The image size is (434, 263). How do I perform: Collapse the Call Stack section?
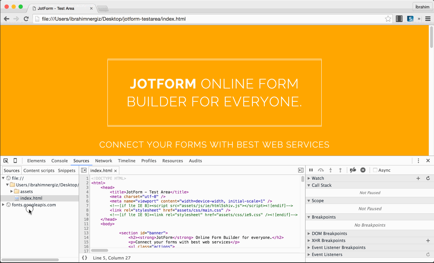(309, 185)
